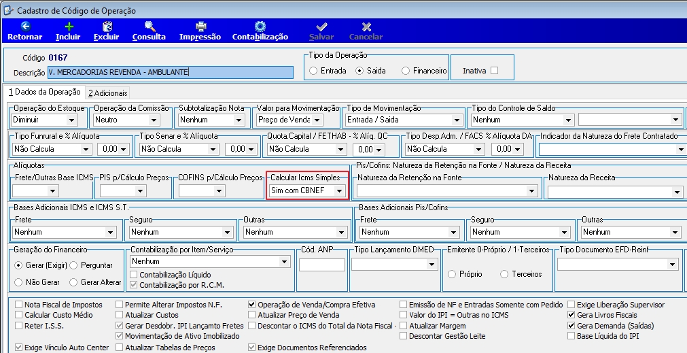Open Seguro dropdown under Bases ICMS
Viewport: 687px width, 353px height.
pos(228,232)
